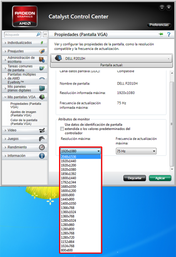Click the Tareas comunes de pantalla icon
Viewport: 176px width, 257px height.
click(x=42, y=68)
